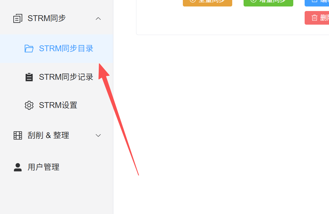329x214 pixels.
Task: Click the blue folder icon for STRM同步目录
Action: 29,49
